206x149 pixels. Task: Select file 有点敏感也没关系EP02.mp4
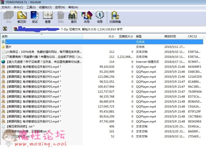coord(34,72)
